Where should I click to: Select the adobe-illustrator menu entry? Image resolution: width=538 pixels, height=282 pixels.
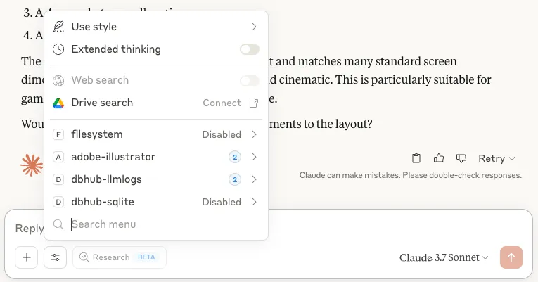(x=156, y=157)
